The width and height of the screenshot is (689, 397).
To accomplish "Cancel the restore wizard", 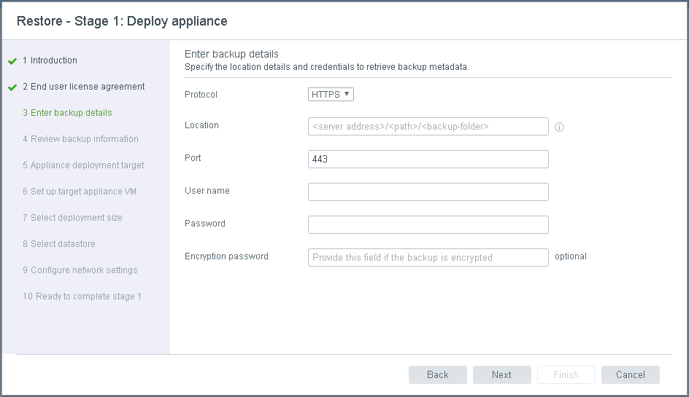I will point(630,374).
